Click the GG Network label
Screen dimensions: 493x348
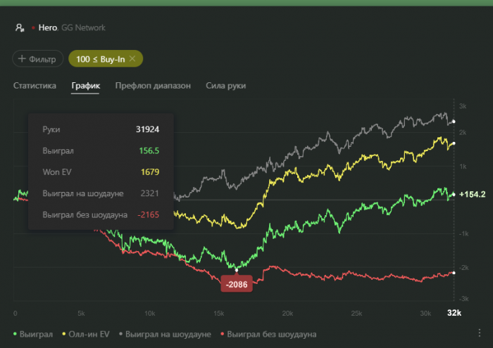(x=83, y=27)
